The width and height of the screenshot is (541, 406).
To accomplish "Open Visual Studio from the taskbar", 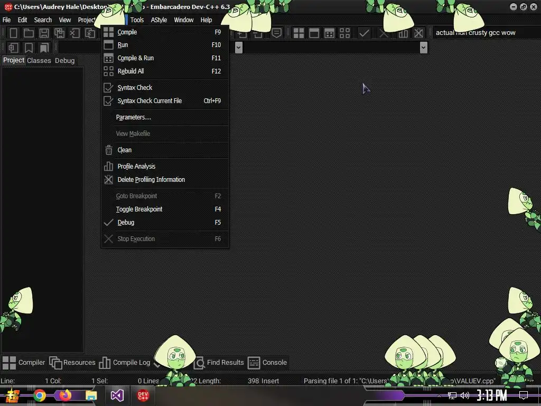I will tap(117, 395).
